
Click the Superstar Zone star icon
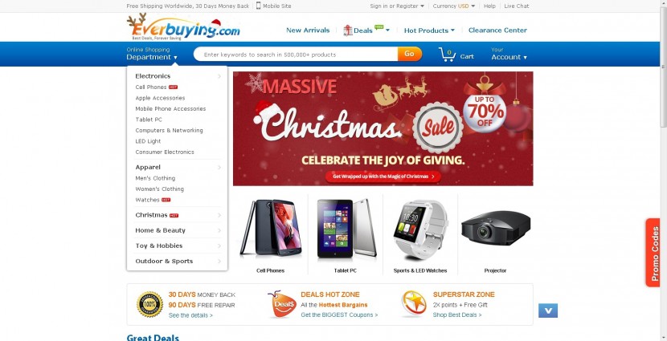(x=414, y=303)
